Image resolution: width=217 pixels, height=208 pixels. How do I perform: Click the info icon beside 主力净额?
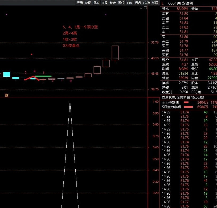[x=178, y=103]
